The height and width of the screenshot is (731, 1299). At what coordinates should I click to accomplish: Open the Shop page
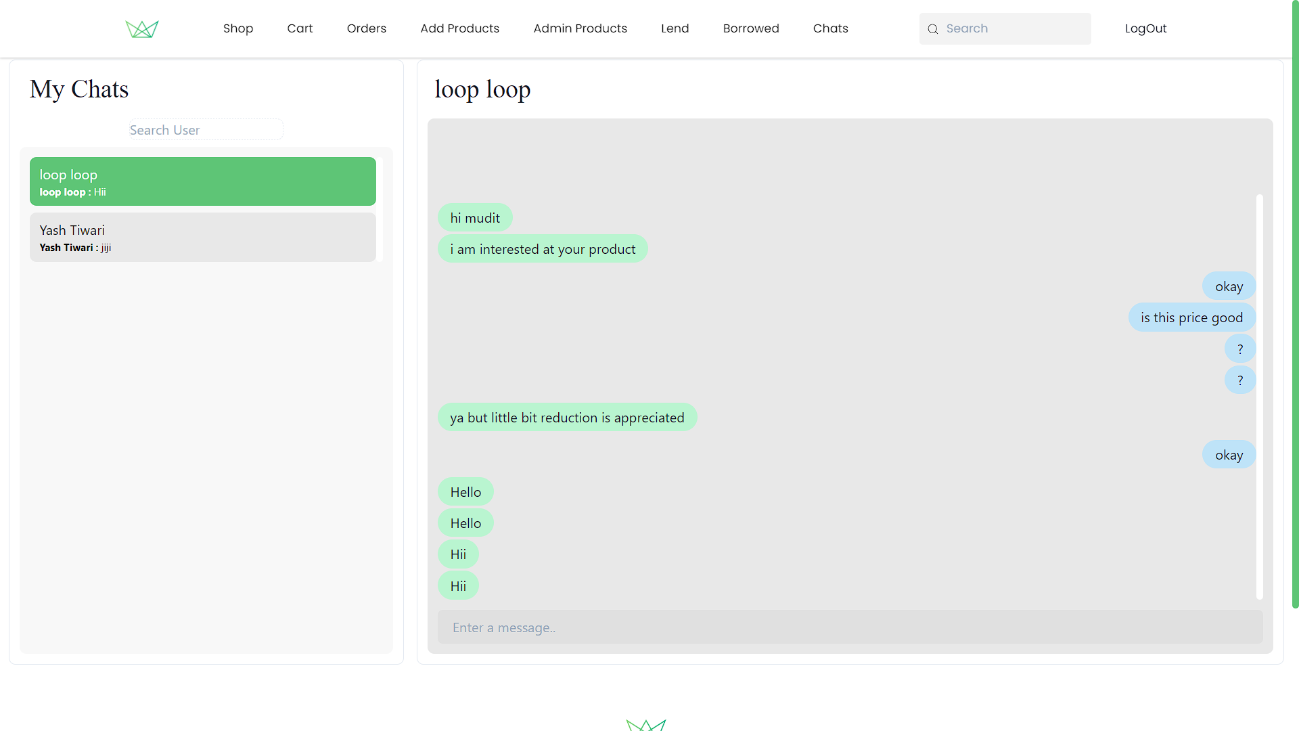point(238,28)
